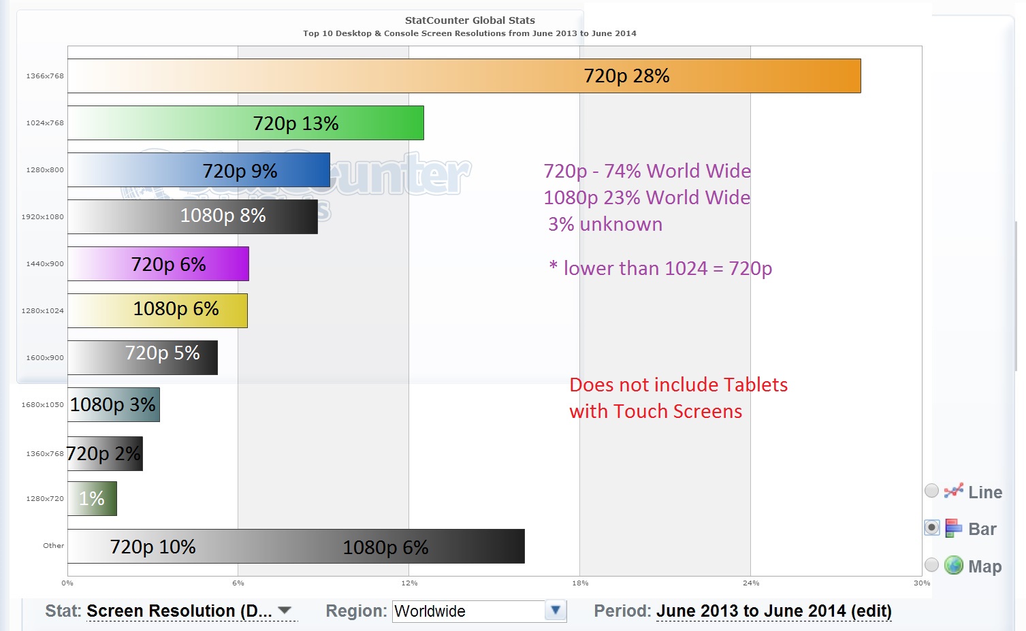Click the 1600x900 bar labeled 720p 5%
Screen dimensions: 1026x631
tap(143, 357)
